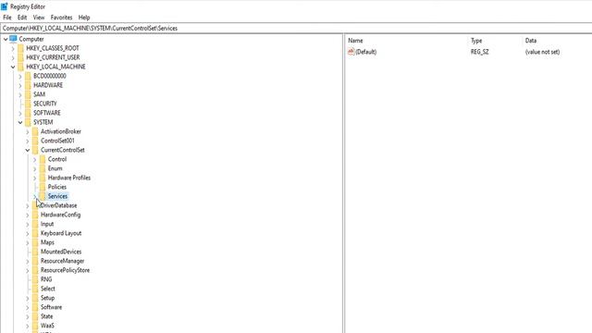Click the SECURITY folder icon

tap(28, 104)
